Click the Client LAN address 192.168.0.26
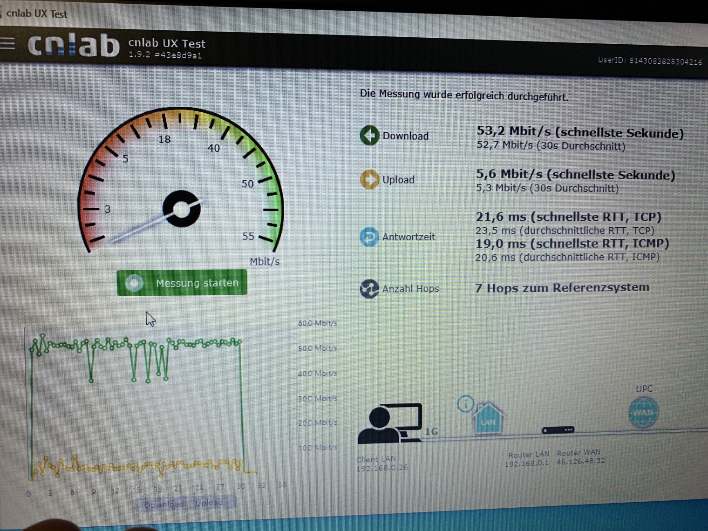The image size is (708, 531). [x=382, y=468]
